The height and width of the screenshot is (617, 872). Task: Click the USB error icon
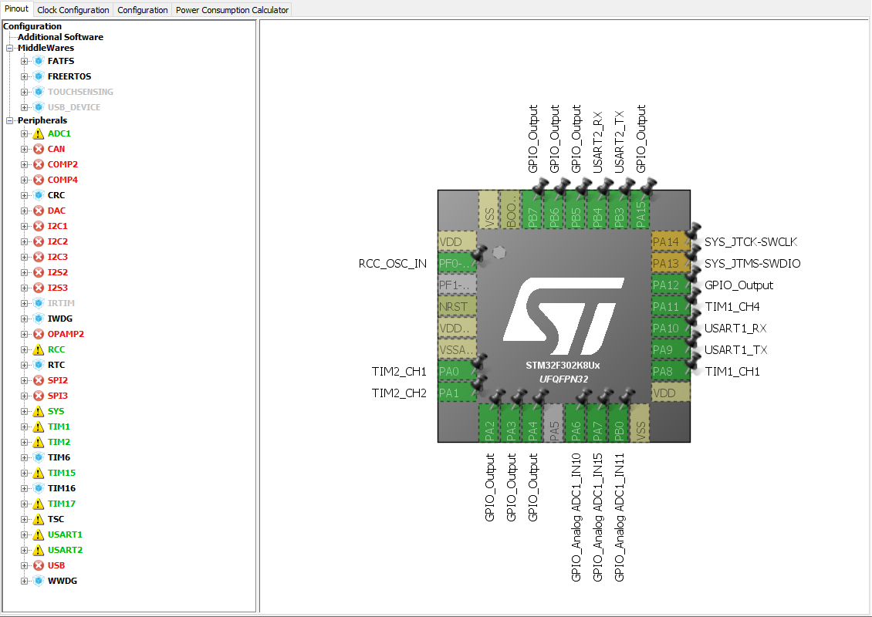click(39, 565)
